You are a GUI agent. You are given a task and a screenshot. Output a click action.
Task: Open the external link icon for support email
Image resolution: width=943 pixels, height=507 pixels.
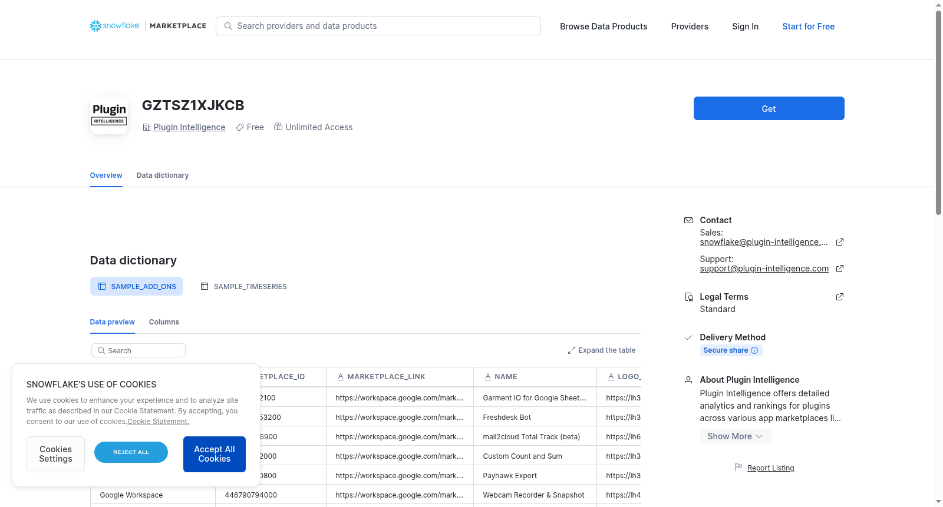[x=840, y=269]
